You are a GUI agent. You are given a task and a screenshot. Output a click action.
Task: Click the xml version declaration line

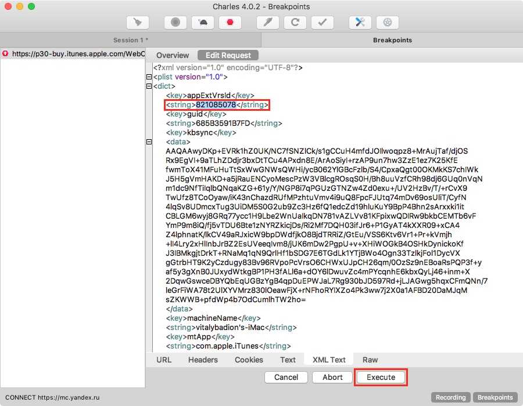click(x=228, y=67)
